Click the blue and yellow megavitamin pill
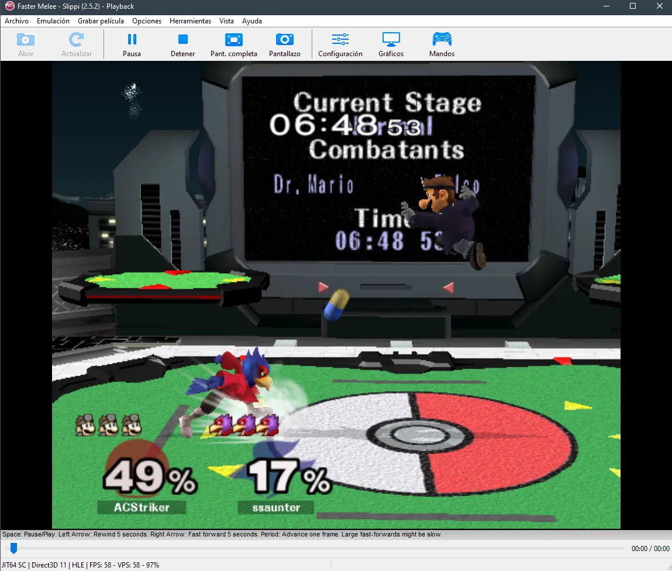This screenshot has width=672, height=571. pos(336,305)
